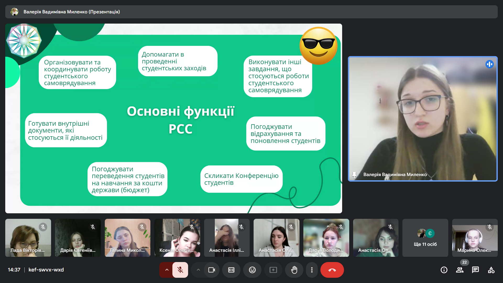The width and height of the screenshot is (503, 283).
Task: Open the chat messages panel
Action: point(475,270)
